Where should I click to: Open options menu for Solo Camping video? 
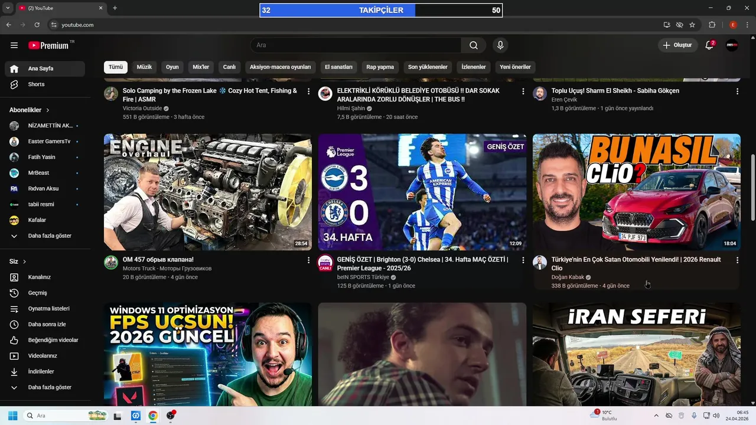pos(308,91)
